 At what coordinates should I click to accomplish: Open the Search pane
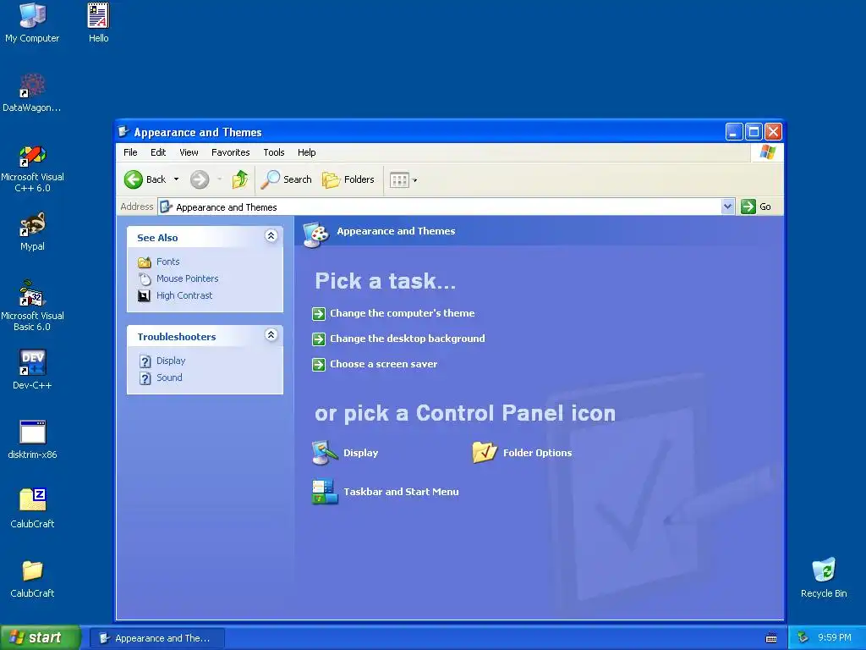[286, 179]
